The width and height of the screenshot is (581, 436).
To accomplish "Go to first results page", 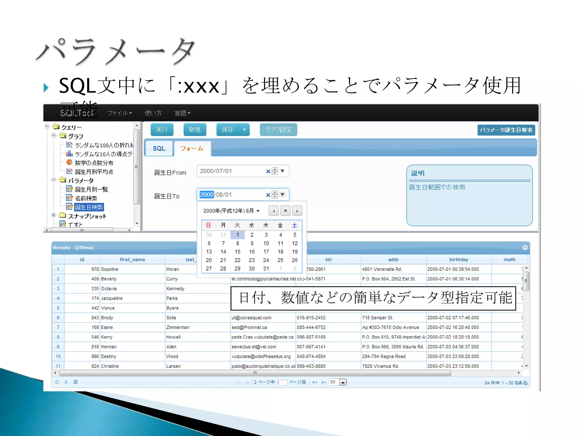I will pyautogui.click(x=238, y=382).
